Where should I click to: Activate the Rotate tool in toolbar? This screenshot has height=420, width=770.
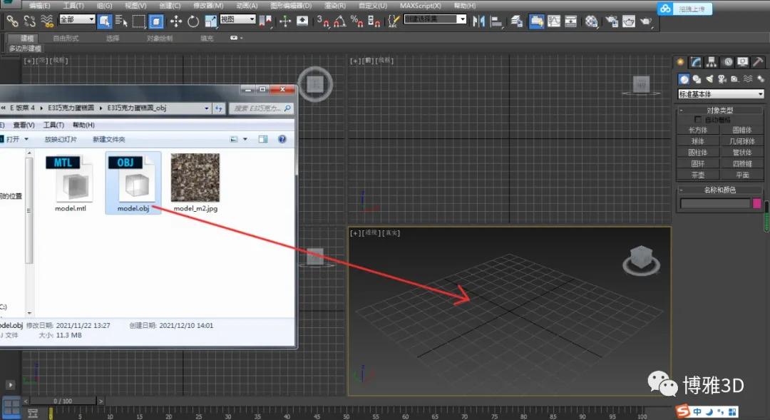(193, 21)
